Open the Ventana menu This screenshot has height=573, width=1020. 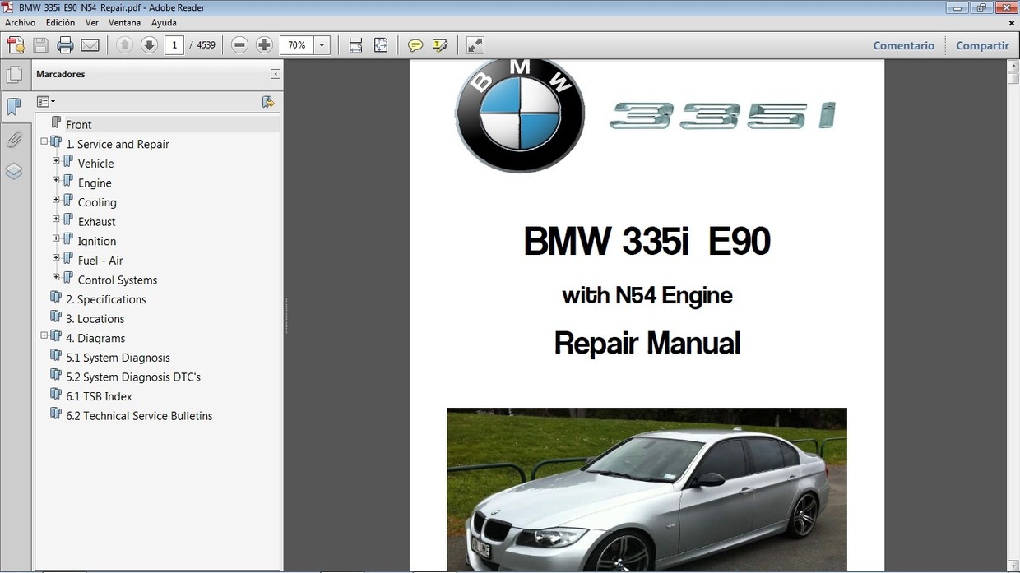click(124, 23)
